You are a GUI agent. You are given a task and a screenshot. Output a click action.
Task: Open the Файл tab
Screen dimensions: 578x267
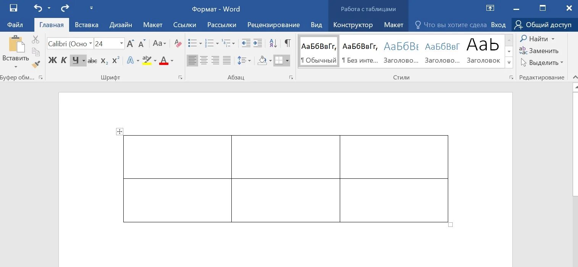[x=15, y=25]
